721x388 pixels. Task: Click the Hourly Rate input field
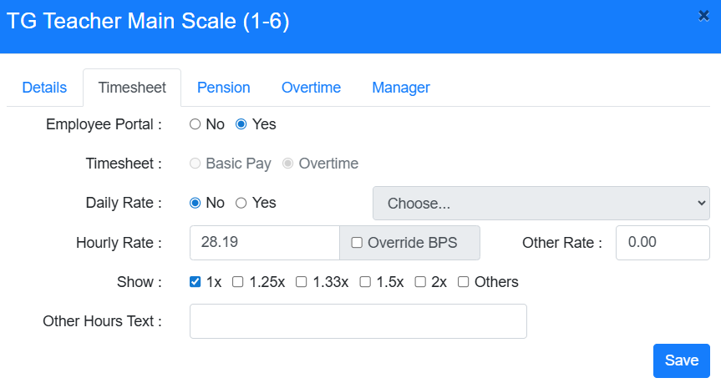pyautogui.click(x=264, y=243)
